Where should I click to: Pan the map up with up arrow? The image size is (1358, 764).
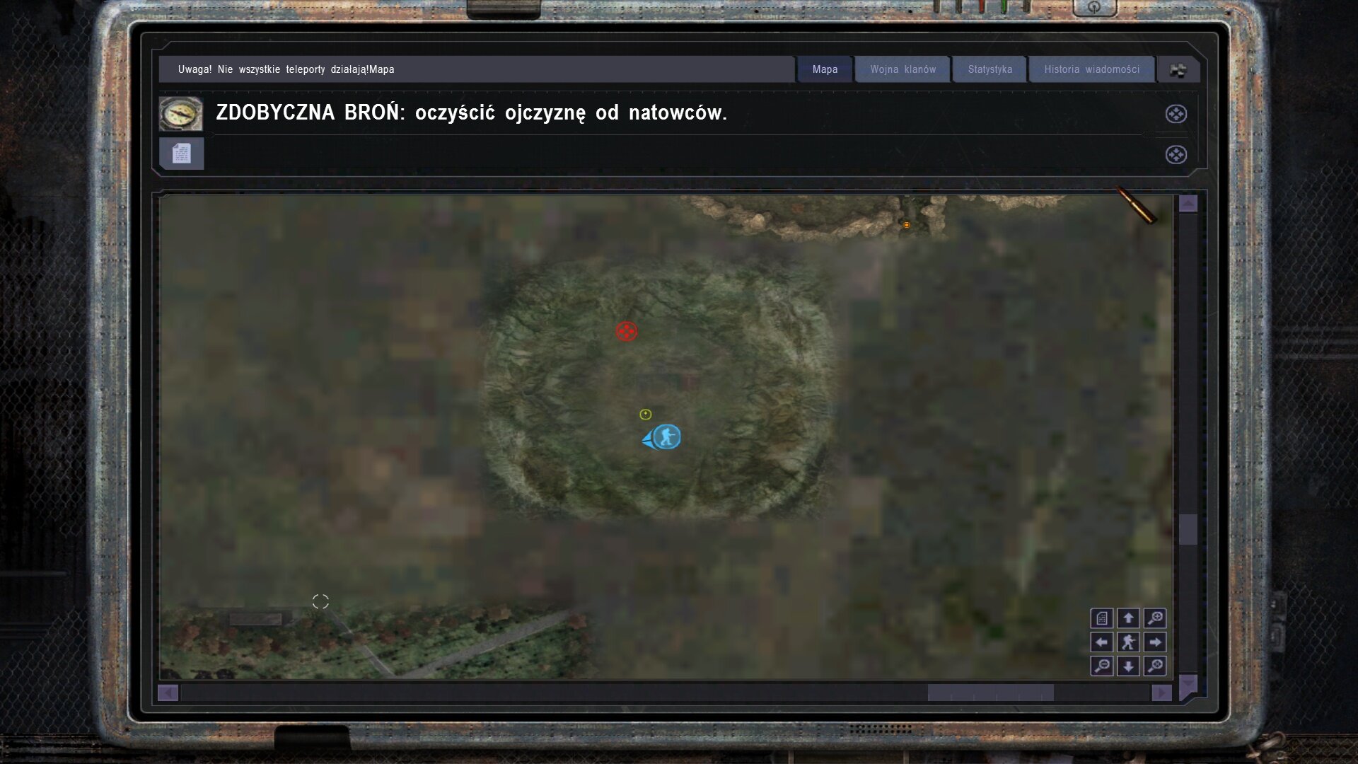[x=1128, y=619]
